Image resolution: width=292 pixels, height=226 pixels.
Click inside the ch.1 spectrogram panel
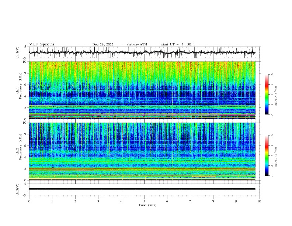142,90
